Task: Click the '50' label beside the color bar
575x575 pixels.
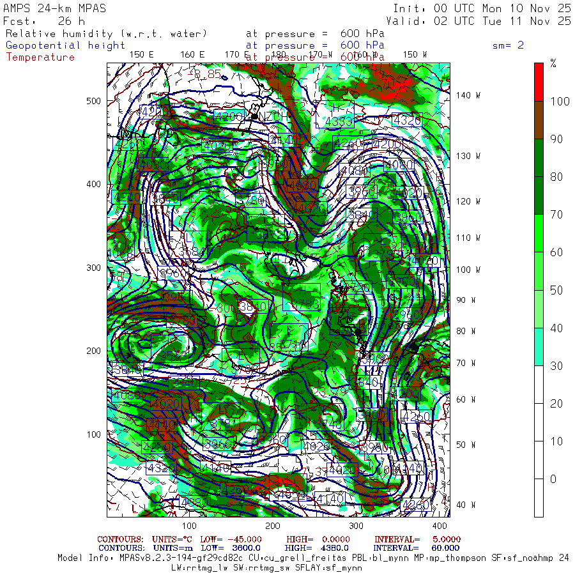Action: (556, 290)
